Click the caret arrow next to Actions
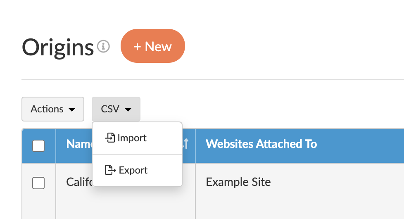Image resolution: width=404 pixels, height=219 pixels. point(72,109)
